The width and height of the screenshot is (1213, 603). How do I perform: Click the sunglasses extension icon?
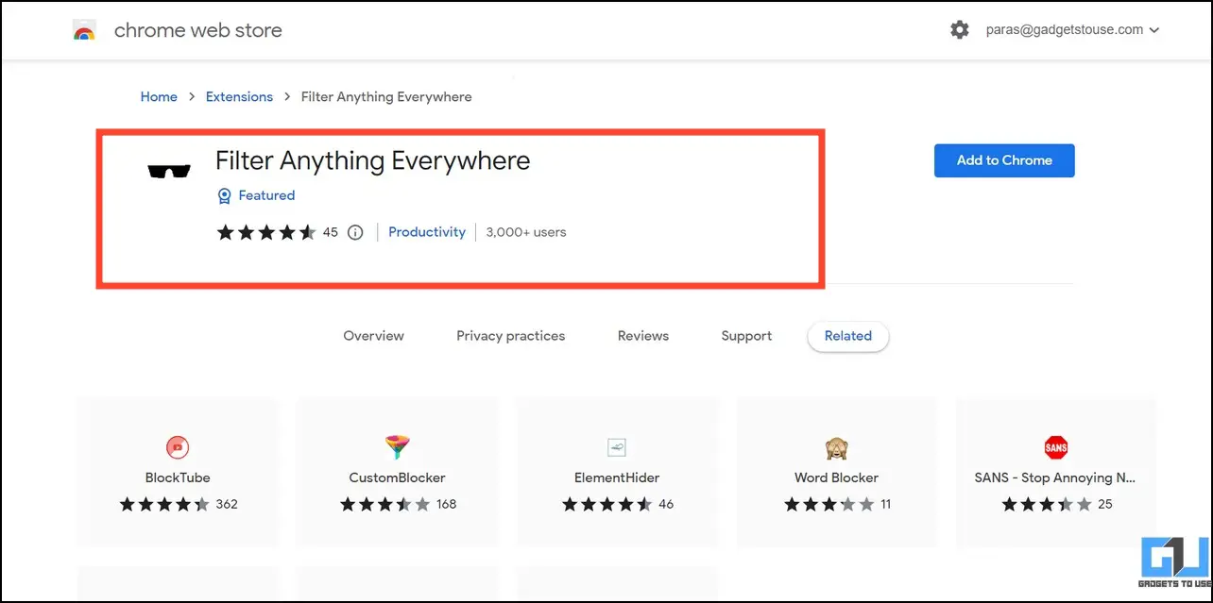pyautogui.click(x=169, y=171)
